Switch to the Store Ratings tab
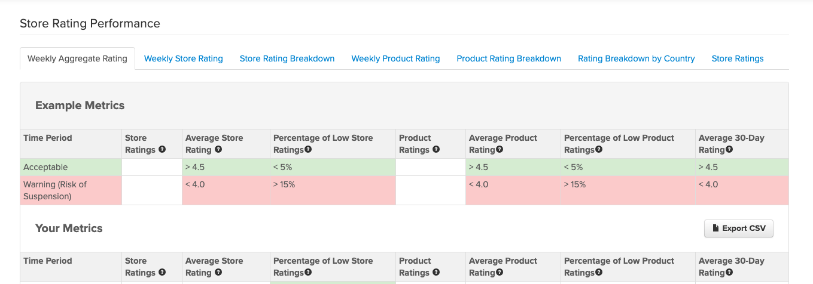813x284 pixels. point(737,58)
